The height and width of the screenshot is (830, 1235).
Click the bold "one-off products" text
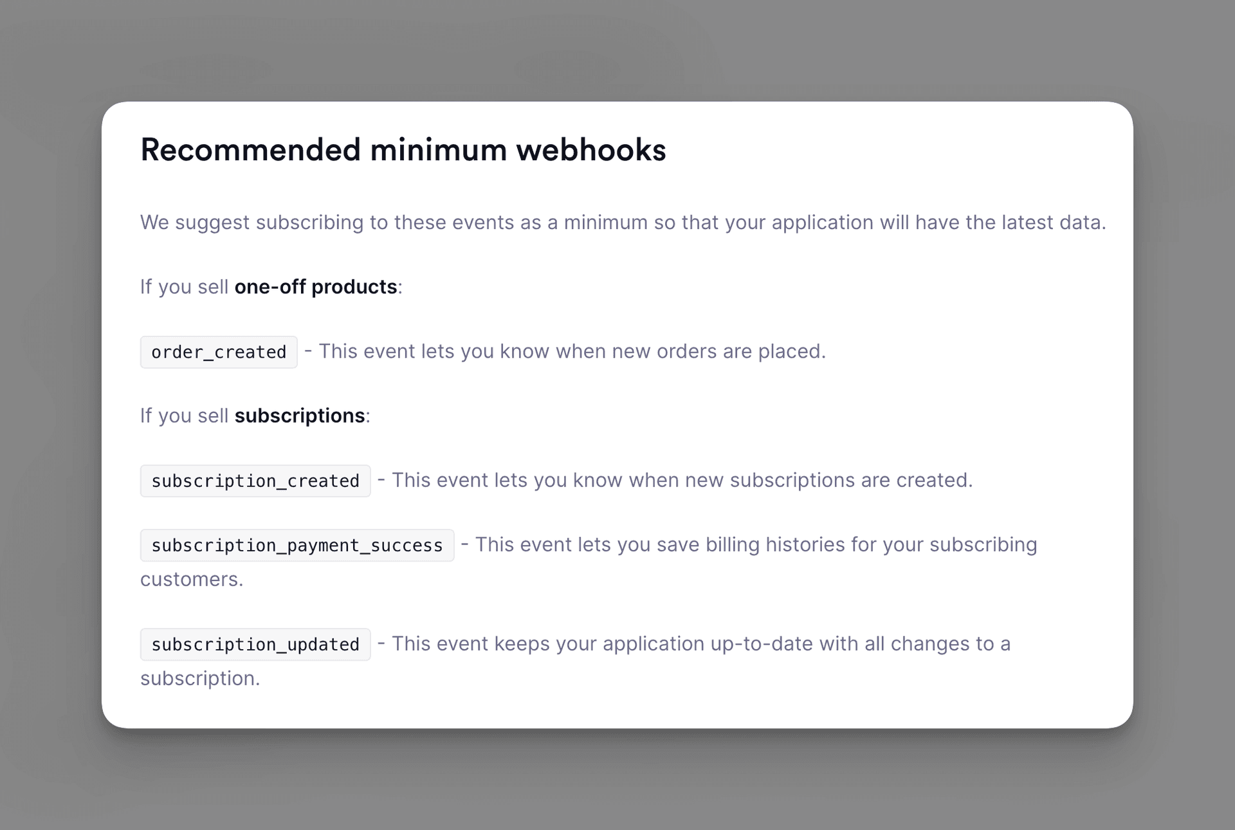315,287
